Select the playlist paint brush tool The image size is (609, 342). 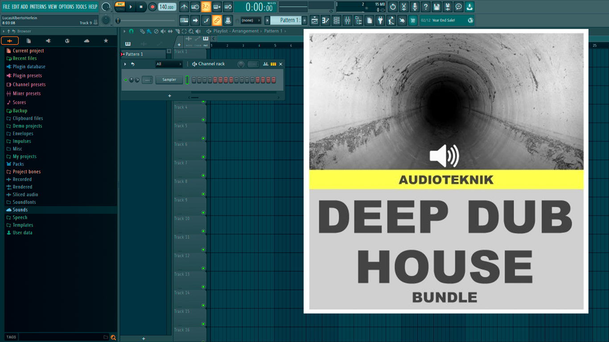149,31
